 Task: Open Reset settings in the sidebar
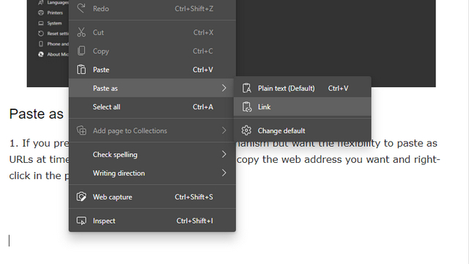tap(53, 34)
